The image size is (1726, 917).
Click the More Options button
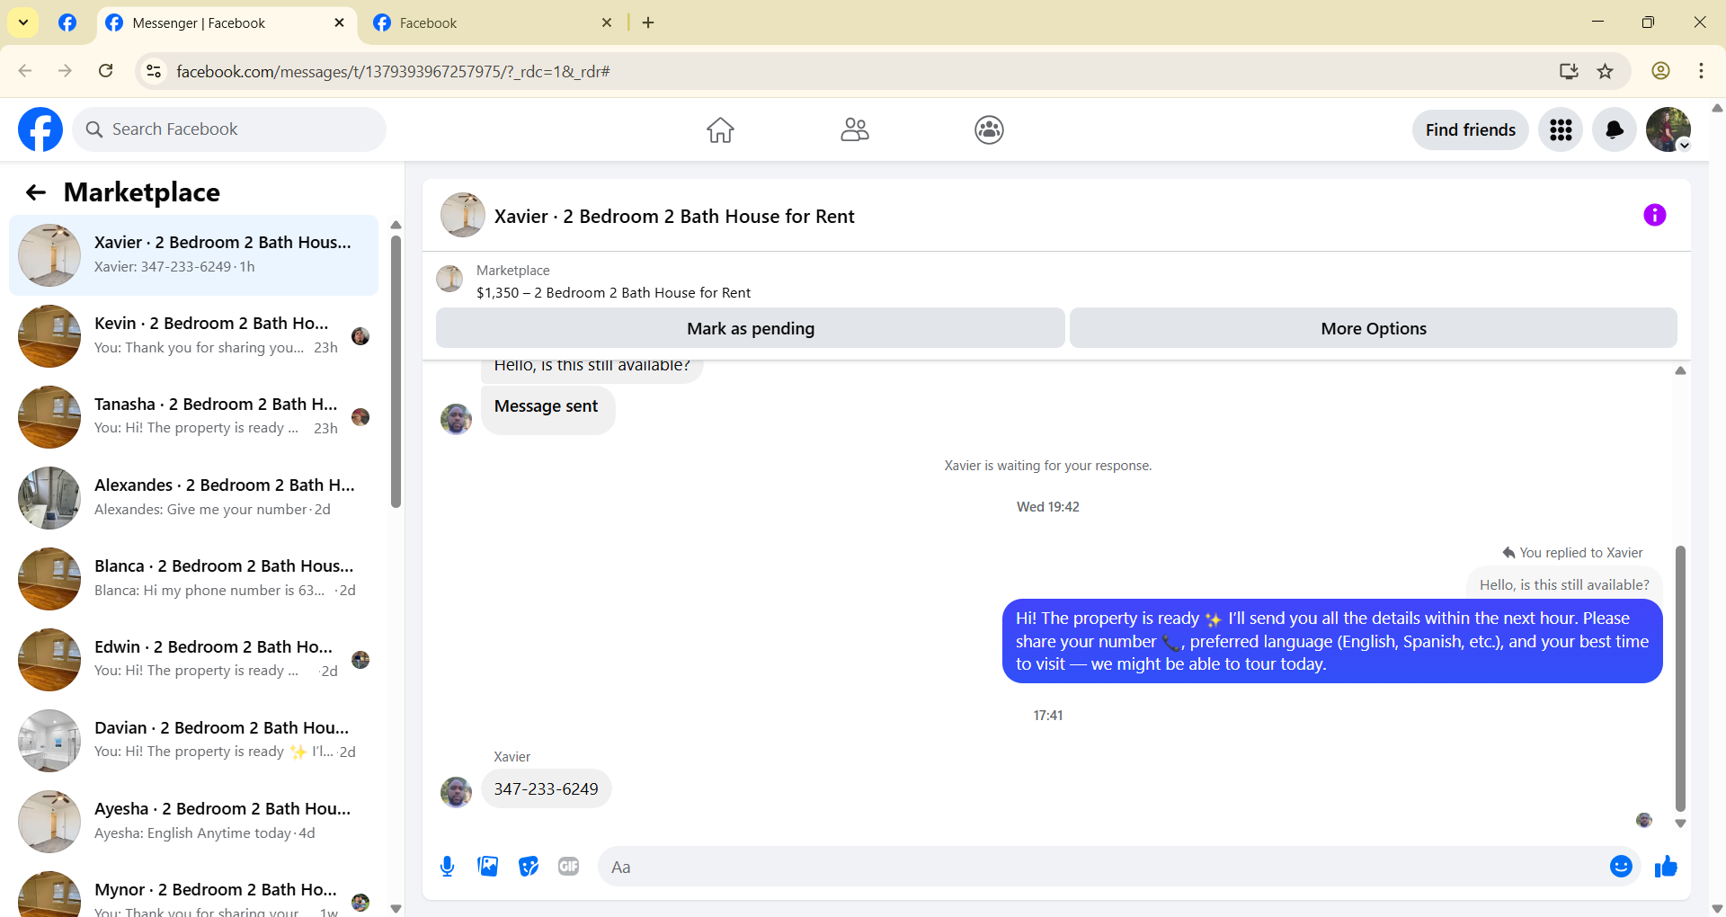click(1374, 328)
